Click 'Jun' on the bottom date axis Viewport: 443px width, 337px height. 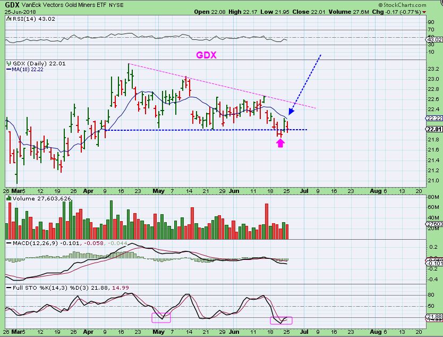point(234,332)
